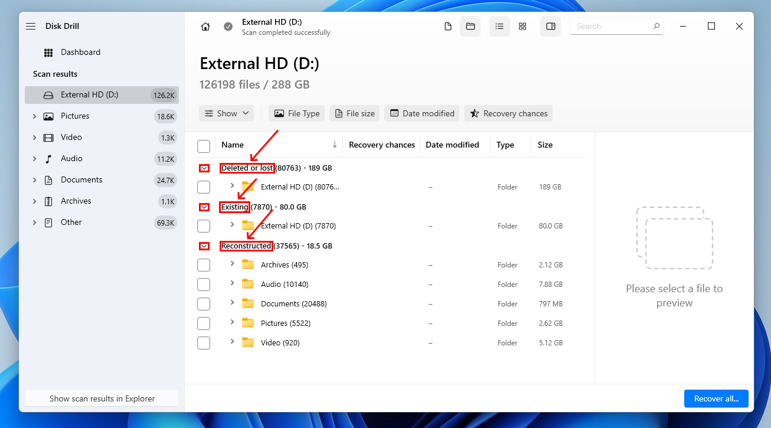This screenshot has height=428, width=771.
Task: Open Dashboard in the sidebar
Action: (x=80, y=53)
